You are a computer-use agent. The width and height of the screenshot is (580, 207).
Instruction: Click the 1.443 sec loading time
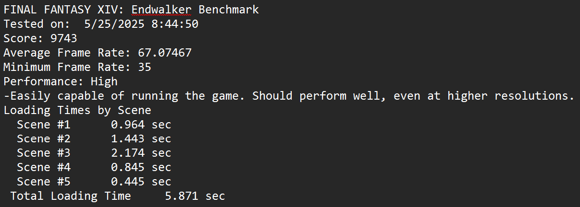click(x=141, y=139)
